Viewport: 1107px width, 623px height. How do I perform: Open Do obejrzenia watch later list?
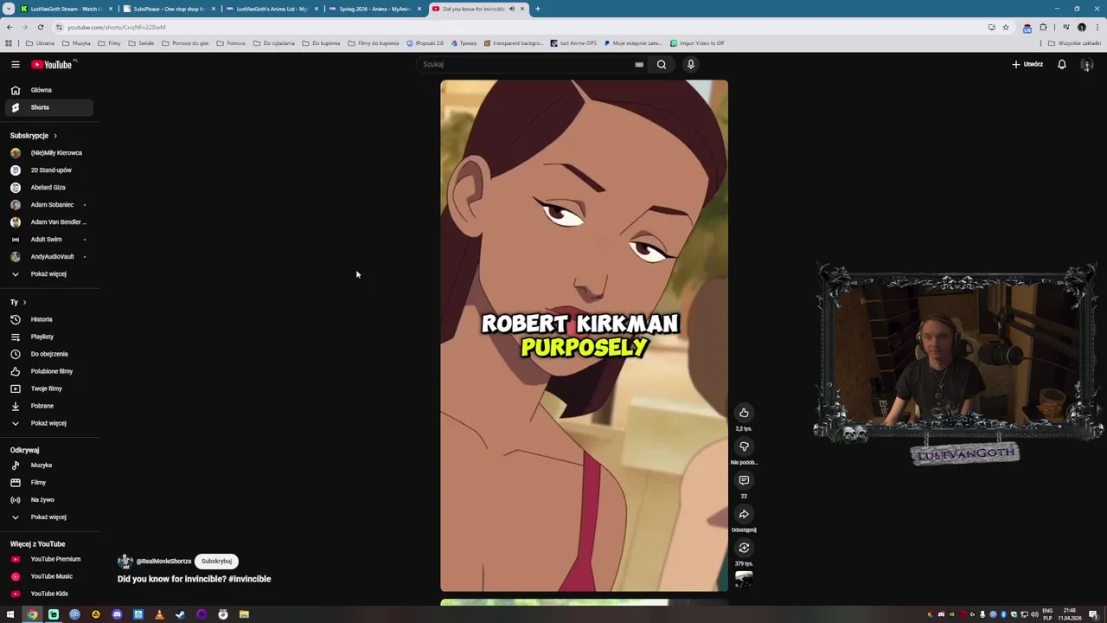[x=48, y=354]
